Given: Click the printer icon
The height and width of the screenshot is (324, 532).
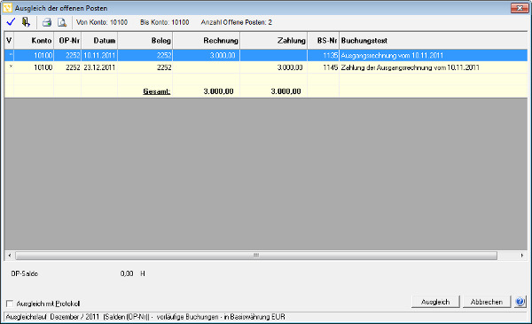Looking at the screenshot, I should tap(47, 23).
